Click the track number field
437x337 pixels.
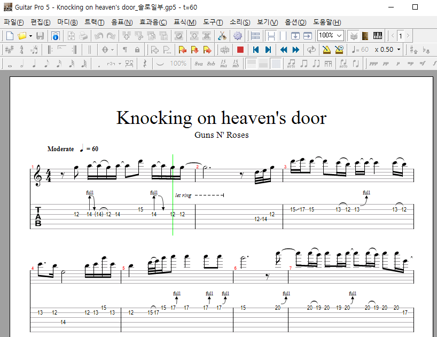(x=401, y=36)
